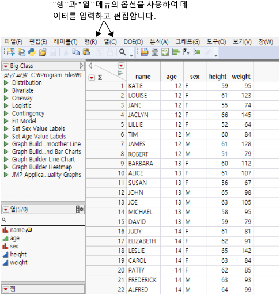Open the second toolbar overflow arrow at right
280x295 pixels.
(x=216, y=55)
